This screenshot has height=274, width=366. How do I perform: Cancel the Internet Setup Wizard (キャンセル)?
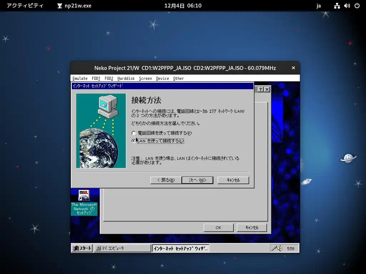[x=233, y=180]
